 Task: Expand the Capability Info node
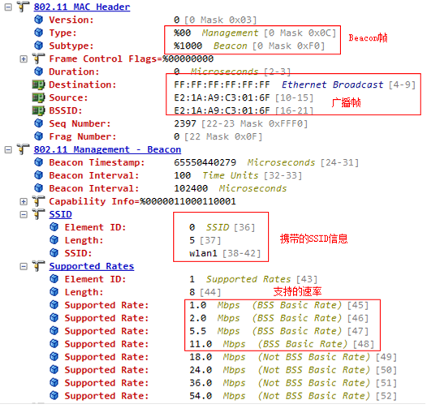pos(24,201)
